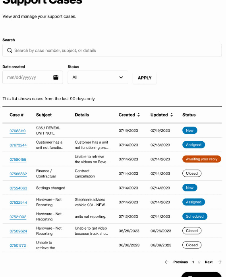
Task: Click created date 07/12/2023
Action: (128, 217)
